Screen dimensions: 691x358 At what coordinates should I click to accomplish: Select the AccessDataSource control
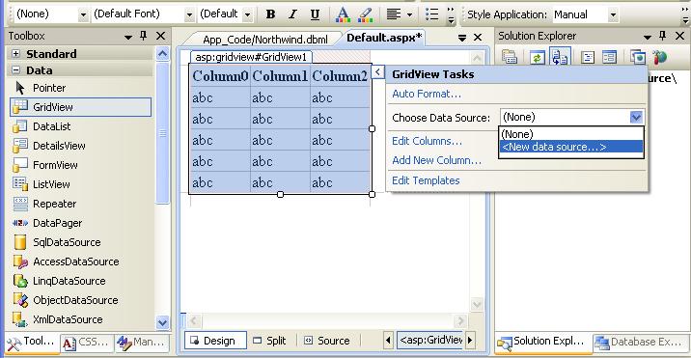(80, 262)
